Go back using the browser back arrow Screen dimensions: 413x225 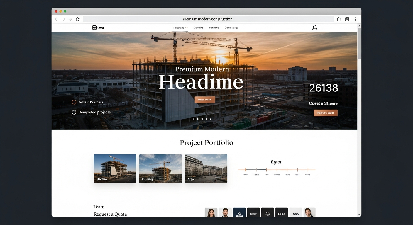pyautogui.click(x=57, y=19)
